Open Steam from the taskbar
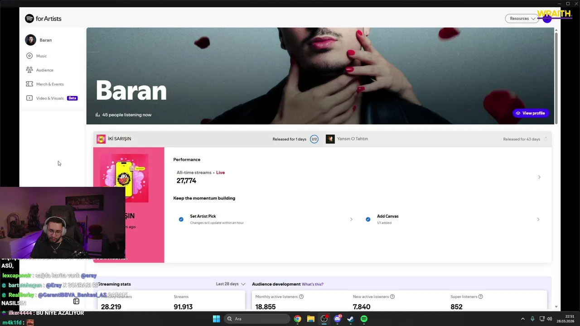 click(x=350, y=319)
